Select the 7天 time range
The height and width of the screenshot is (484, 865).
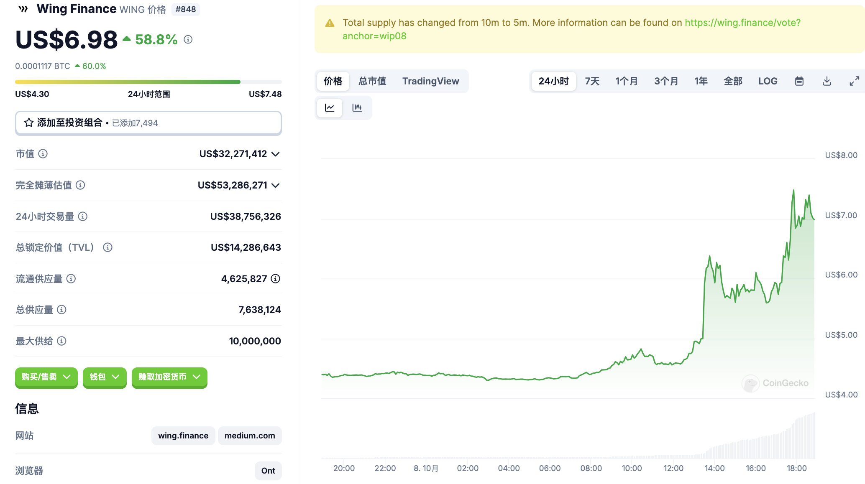click(x=592, y=81)
